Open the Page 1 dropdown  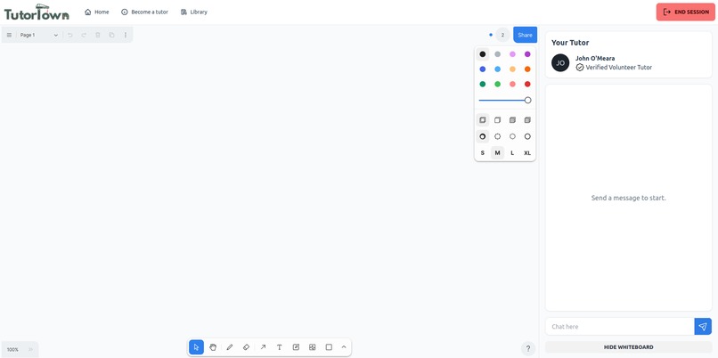tap(38, 35)
